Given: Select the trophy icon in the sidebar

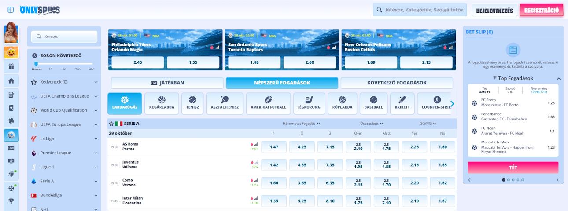Looking at the screenshot, I should (11, 201).
